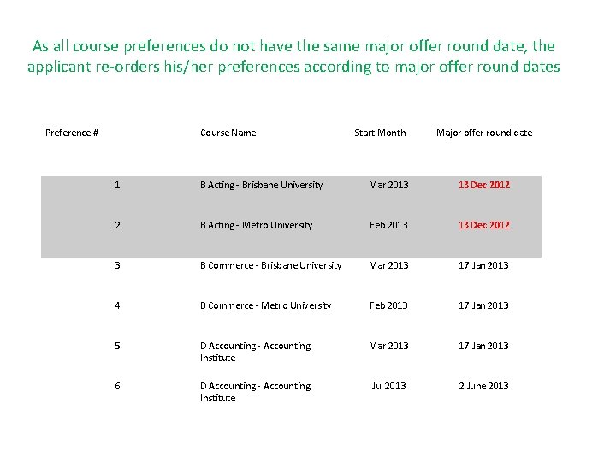The width and height of the screenshot is (616, 462).
Task: Select preference number 5 cell
Action: click(118, 346)
